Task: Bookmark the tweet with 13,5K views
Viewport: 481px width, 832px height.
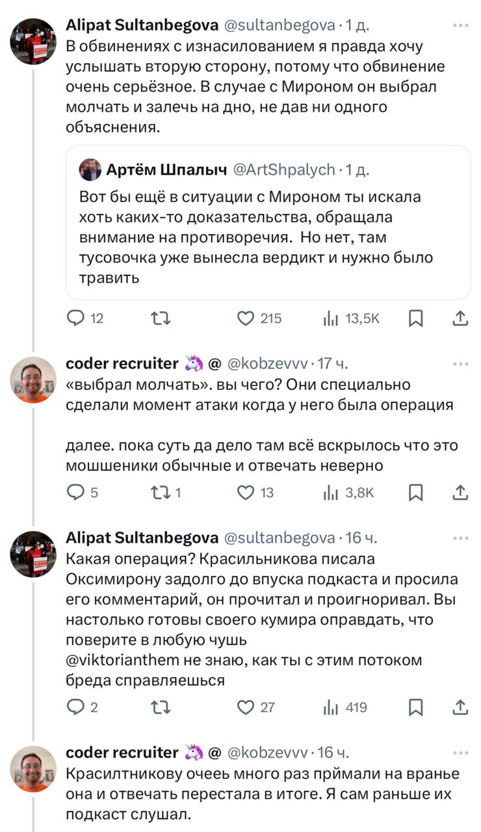Action: click(x=415, y=318)
